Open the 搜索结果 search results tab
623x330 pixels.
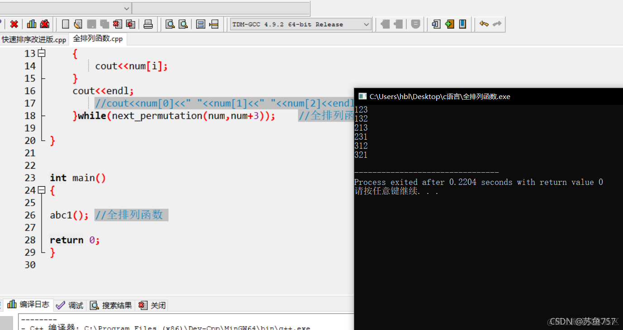click(x=111, y=306)
